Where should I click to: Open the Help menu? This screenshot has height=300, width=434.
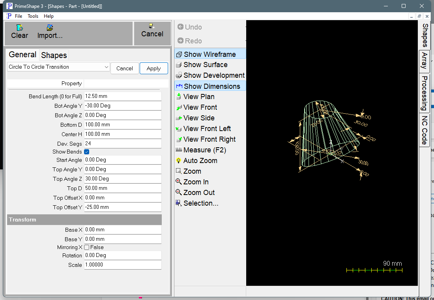pos(49,16)
